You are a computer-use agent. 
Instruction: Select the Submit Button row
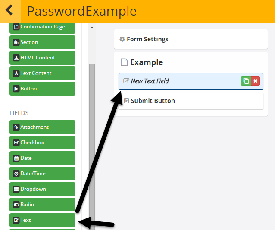click(191, 101)
